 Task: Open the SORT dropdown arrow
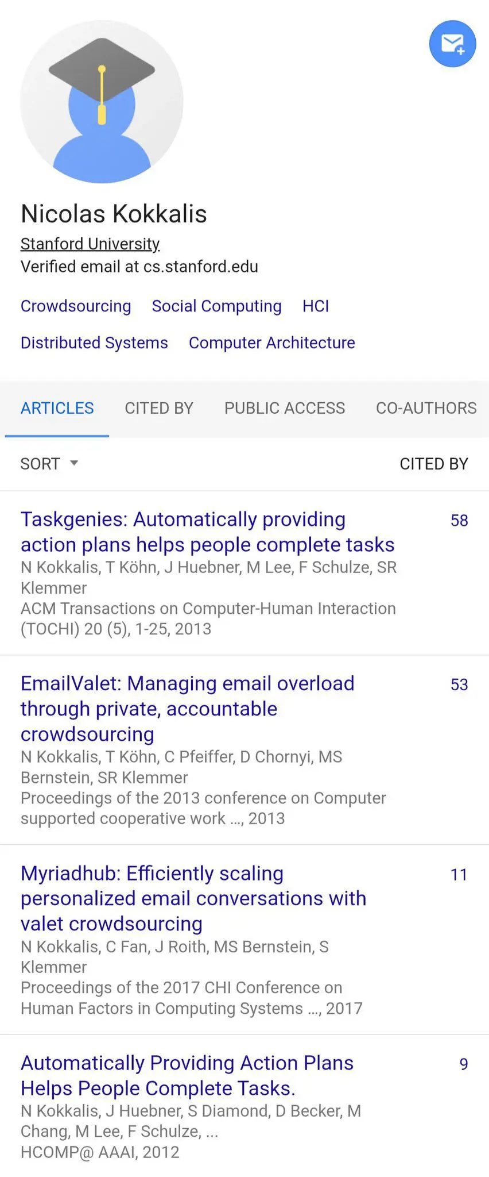pos(73,463)
